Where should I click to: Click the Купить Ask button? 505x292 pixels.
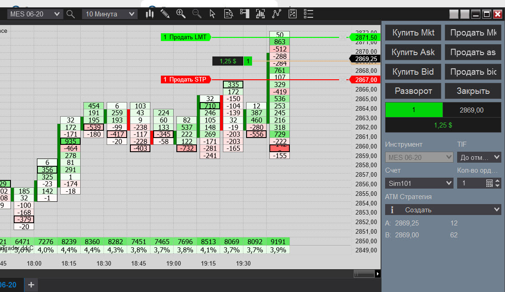(x=413, y=52)
